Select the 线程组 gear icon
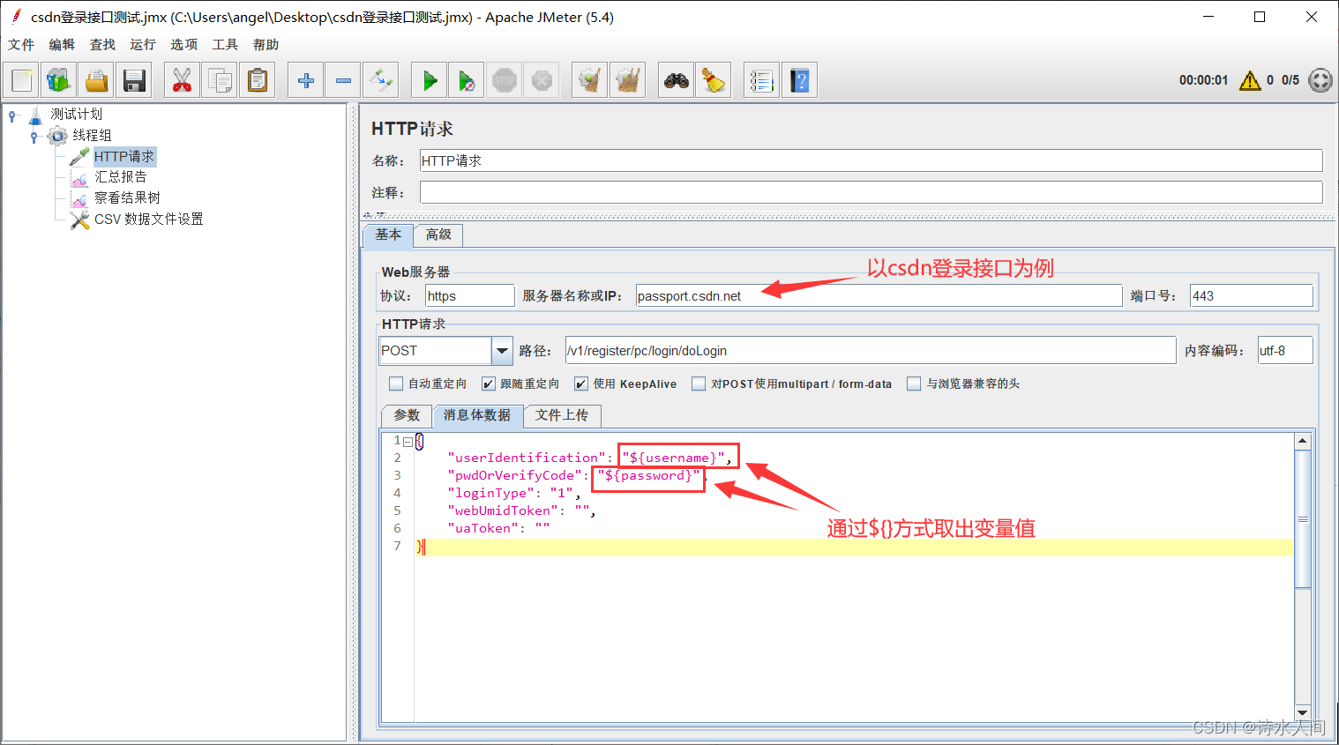 coord(57,135)
